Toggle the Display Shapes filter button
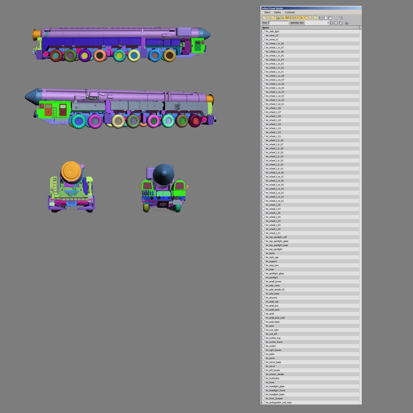This screenshot has height=413, width=413. (269, 18)
